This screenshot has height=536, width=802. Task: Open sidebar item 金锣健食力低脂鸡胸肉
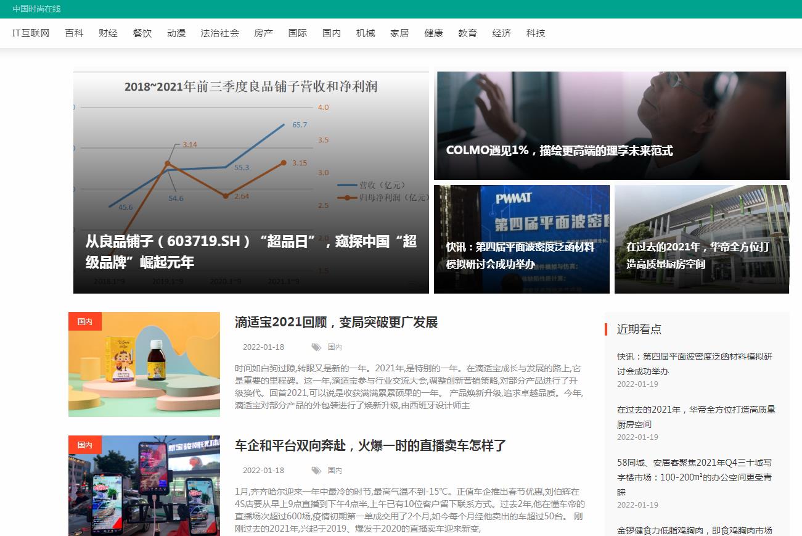point(695,530)
